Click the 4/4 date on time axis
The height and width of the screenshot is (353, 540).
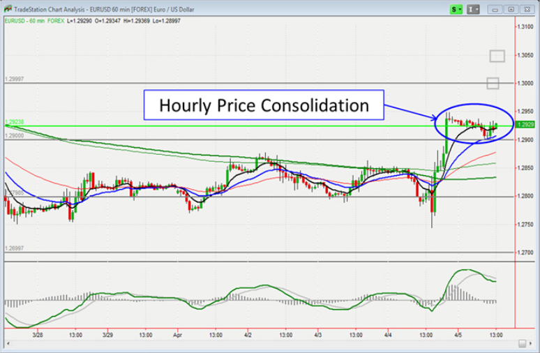pos(388,335)
